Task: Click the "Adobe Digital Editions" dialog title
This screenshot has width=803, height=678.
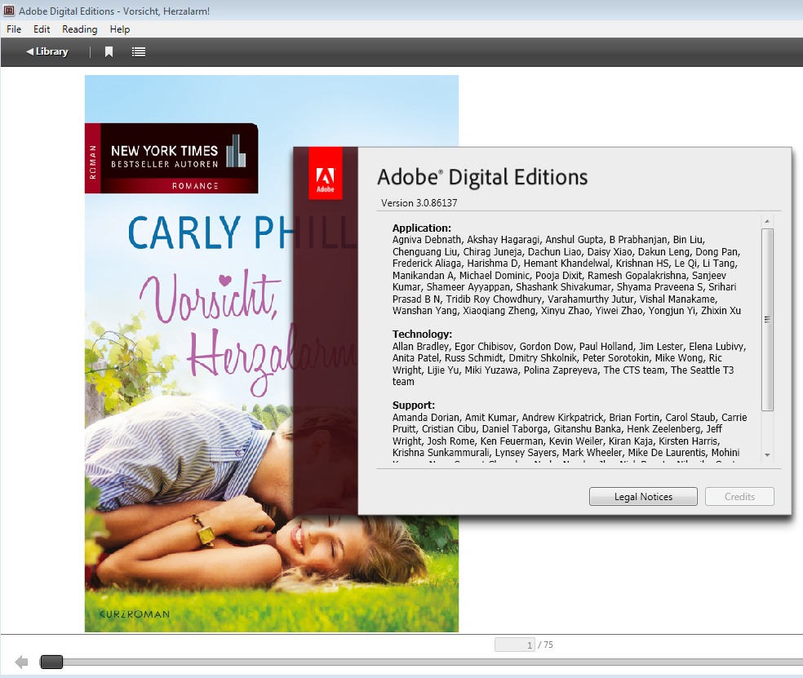Action: (482, 177)
